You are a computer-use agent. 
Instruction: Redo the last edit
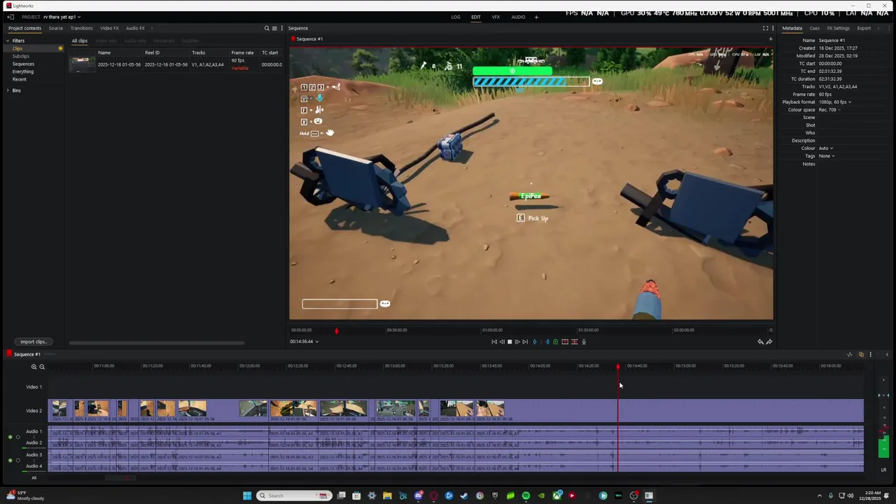click(769, 342)
